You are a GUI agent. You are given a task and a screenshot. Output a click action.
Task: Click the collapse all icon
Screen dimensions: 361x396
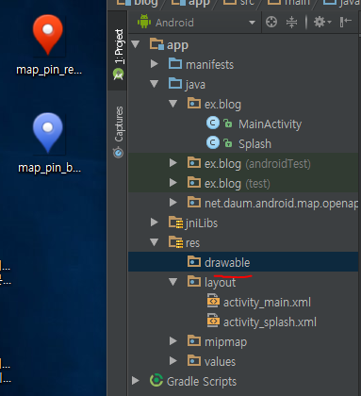click(291, 22)
